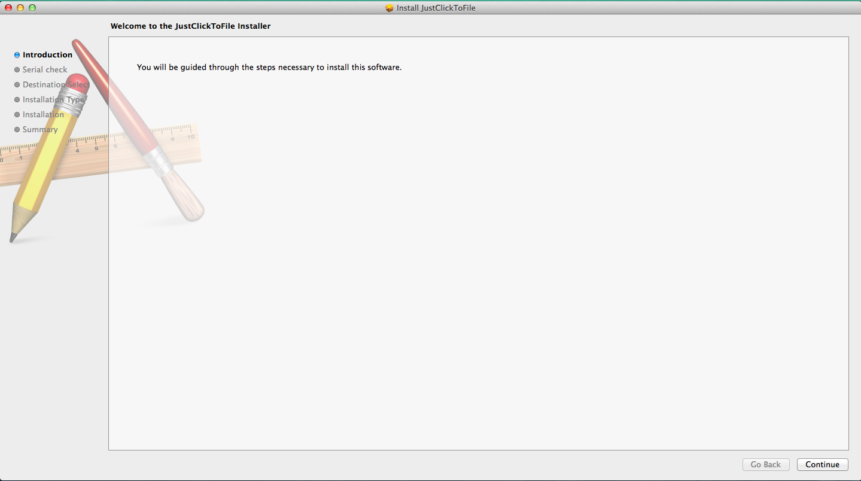Minimize the installer with yellow button
The height and width of the screenshot is (481, 861).
coord(20,8)
